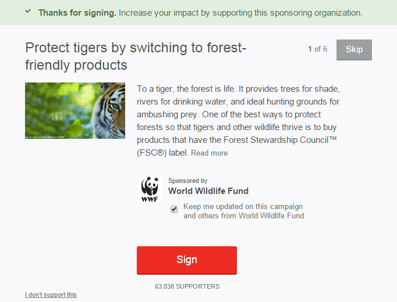Click the 63,038 supporters count
Screen dimensions: 397x302
(187, 286)
